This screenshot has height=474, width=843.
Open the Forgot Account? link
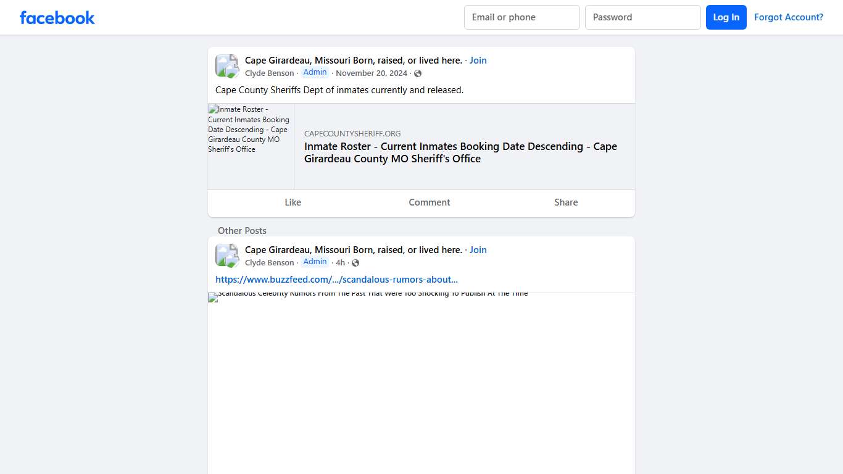point(788,17)
